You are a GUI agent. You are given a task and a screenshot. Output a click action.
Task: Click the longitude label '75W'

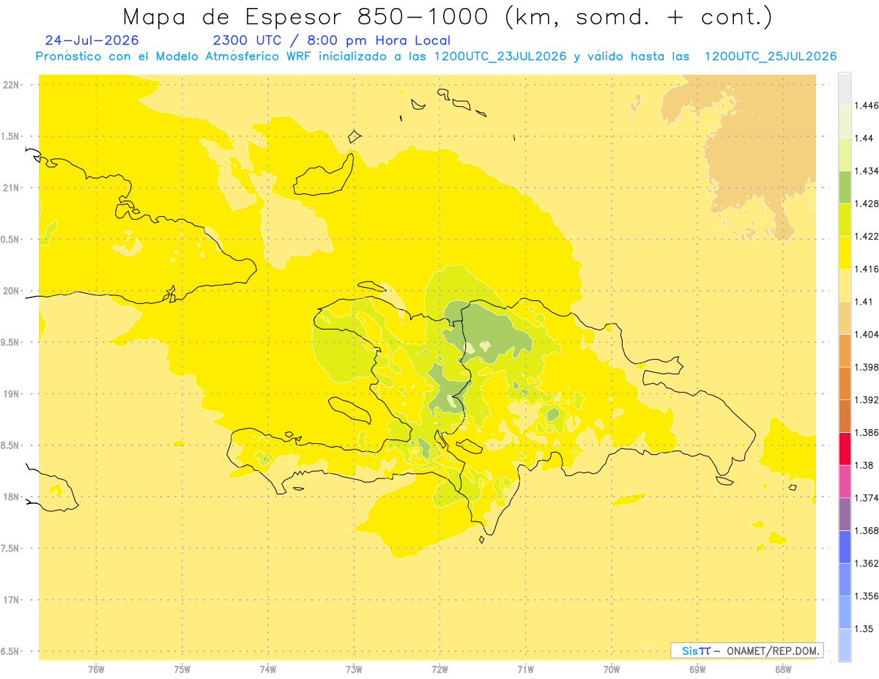pos(182,669)
